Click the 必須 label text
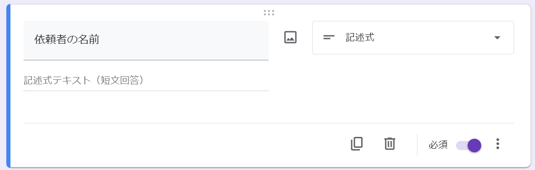The image size is (535, 170). pyautogui.click(x=438, y=145)
